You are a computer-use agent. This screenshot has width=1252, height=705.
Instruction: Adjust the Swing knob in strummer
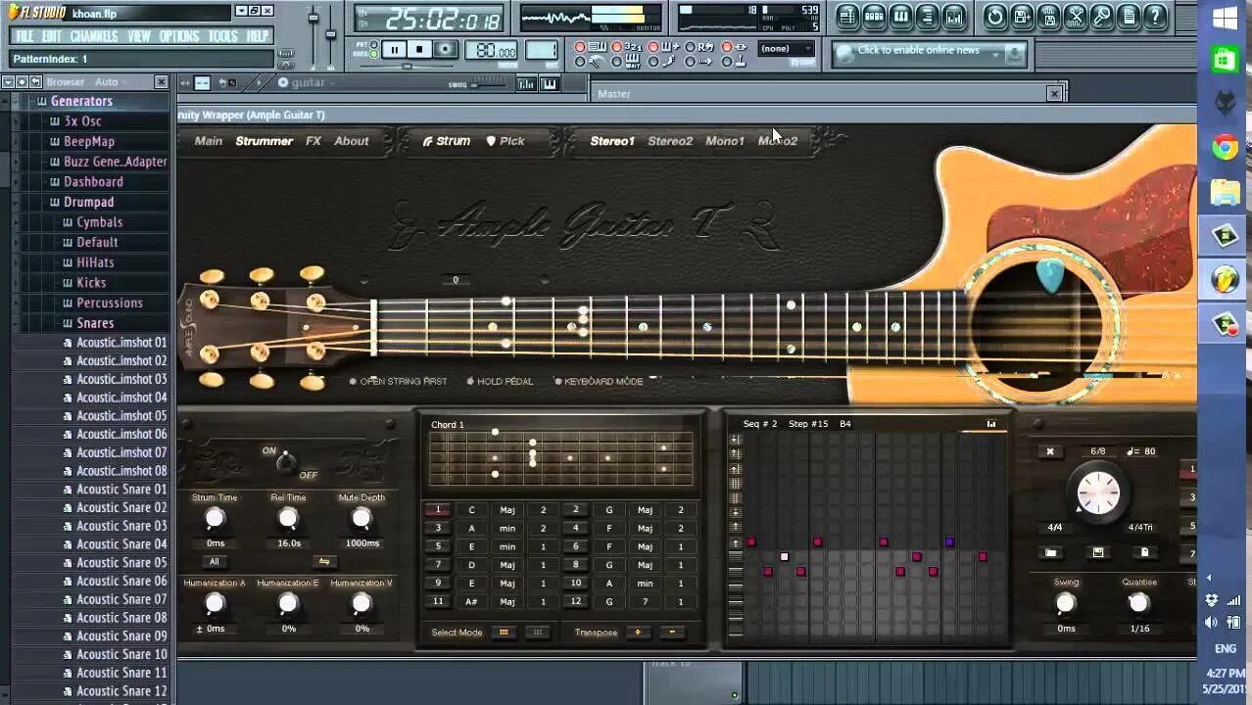point(1065,604)
